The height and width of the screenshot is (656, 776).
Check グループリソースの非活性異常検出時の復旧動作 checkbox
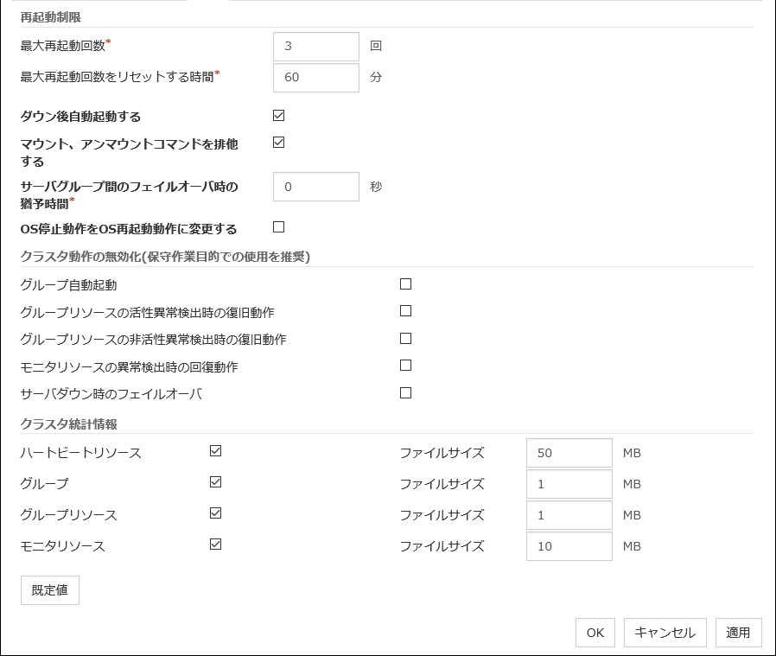405,339
